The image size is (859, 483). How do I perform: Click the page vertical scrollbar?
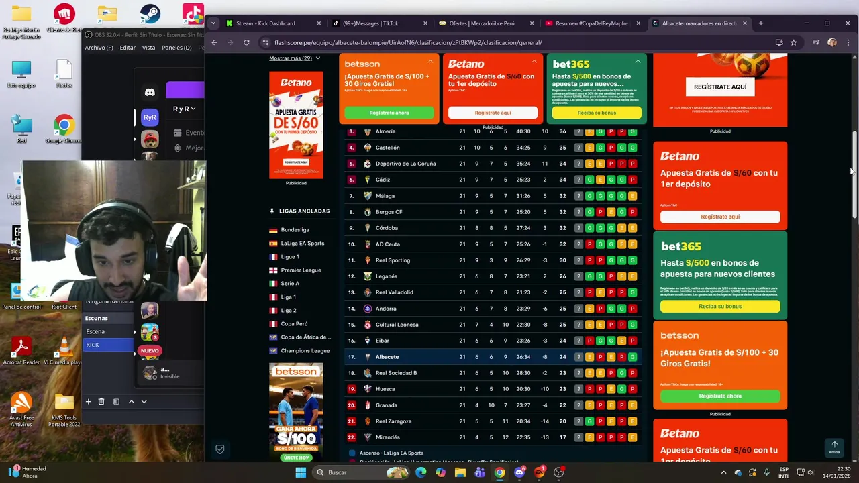(854, 174)
